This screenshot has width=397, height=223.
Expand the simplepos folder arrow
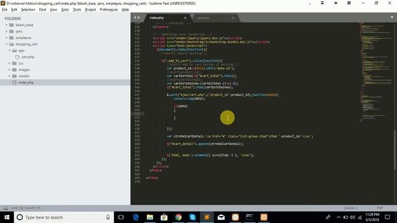click(x=7, y=38)
